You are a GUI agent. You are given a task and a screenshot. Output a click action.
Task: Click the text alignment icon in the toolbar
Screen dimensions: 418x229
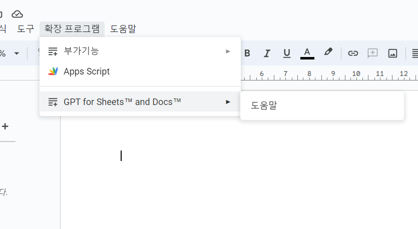(x=415, y=53)
